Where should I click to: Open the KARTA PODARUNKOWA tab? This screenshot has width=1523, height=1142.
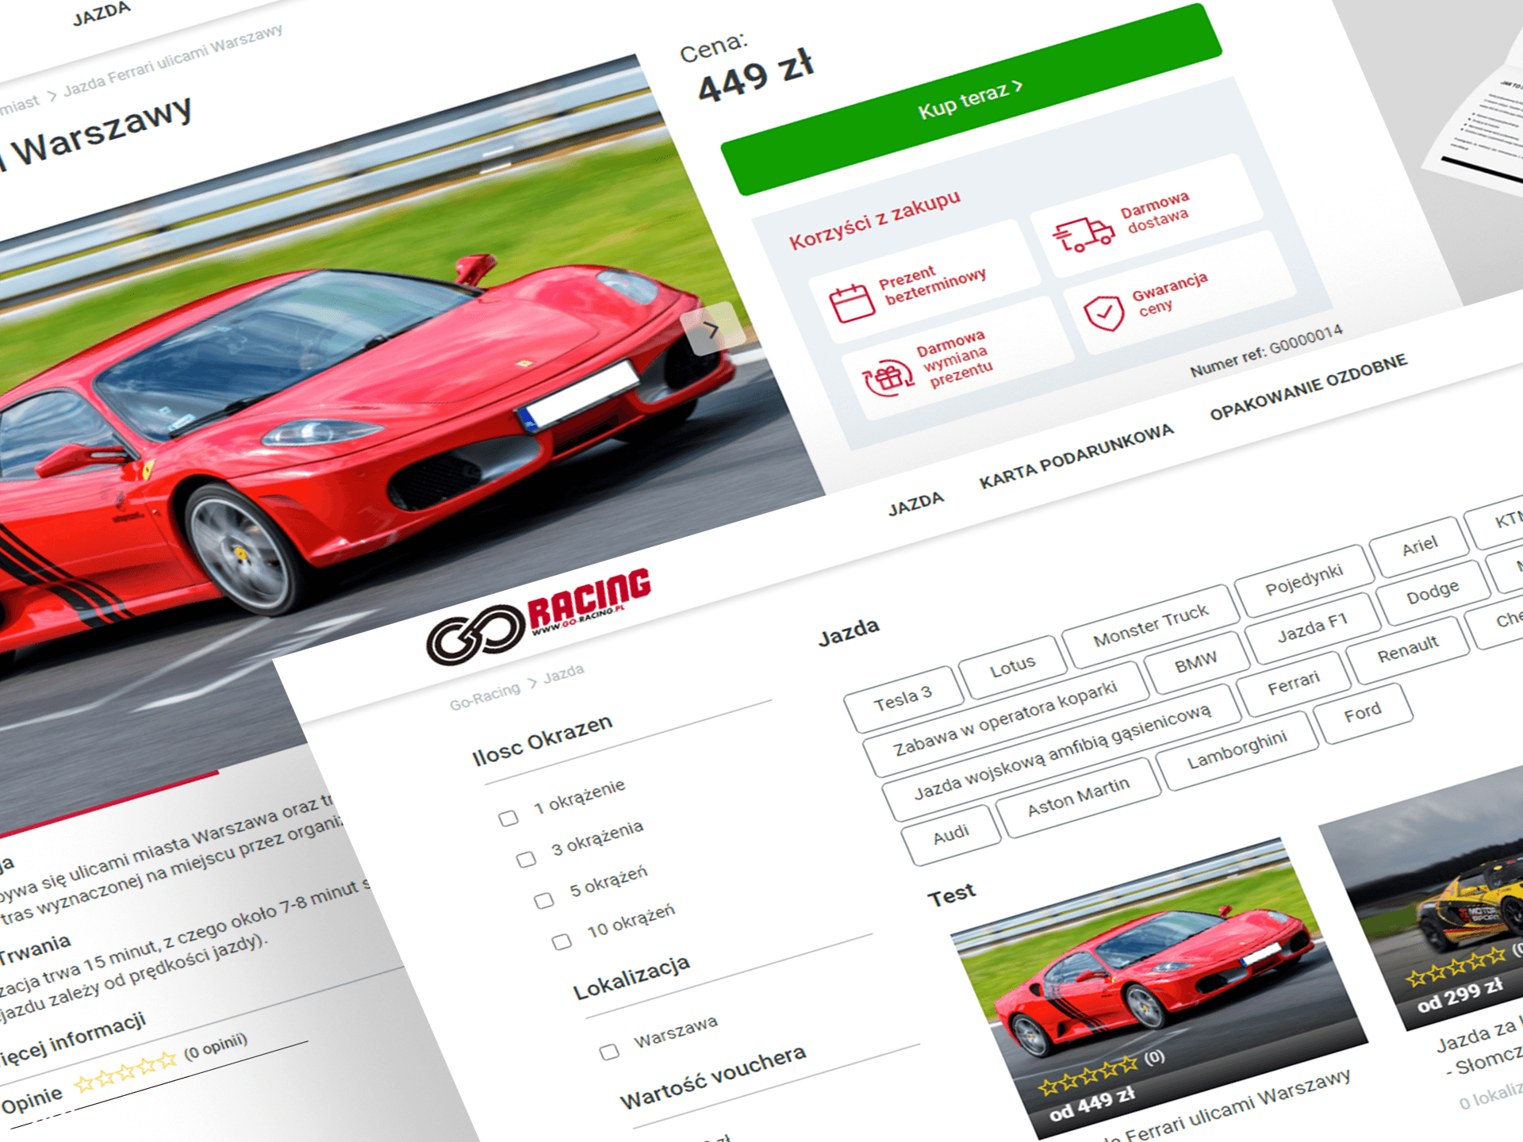(1076, 455)
